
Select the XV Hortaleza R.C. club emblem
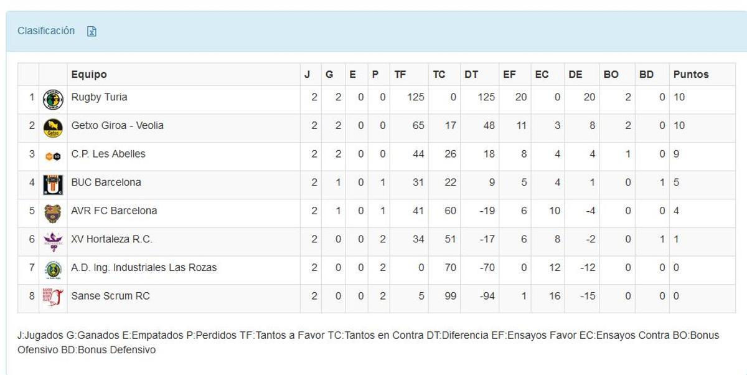[x=52, y=239]
